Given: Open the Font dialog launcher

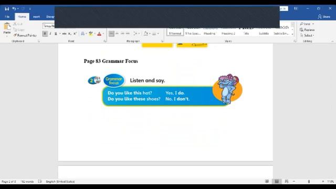Looking at the screenshot, I should click(105, 41).
